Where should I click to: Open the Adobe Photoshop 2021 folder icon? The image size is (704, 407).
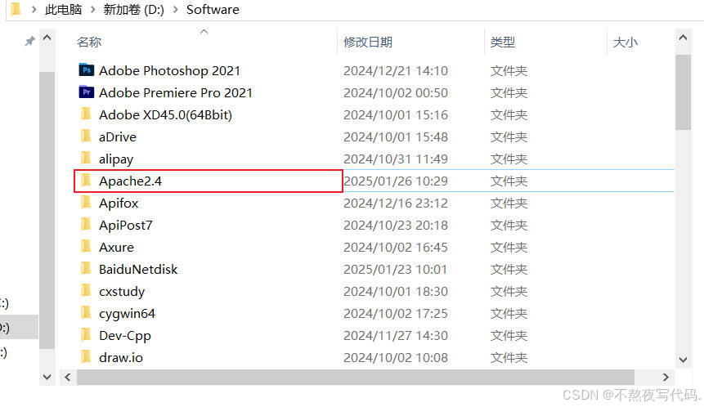point(86,70)
